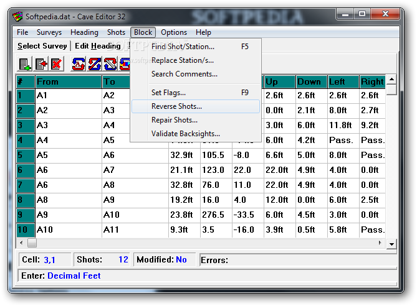417x306 pixels.
Task: Click Left cell 11.8ft in row 3
Action: coord(343,125)
